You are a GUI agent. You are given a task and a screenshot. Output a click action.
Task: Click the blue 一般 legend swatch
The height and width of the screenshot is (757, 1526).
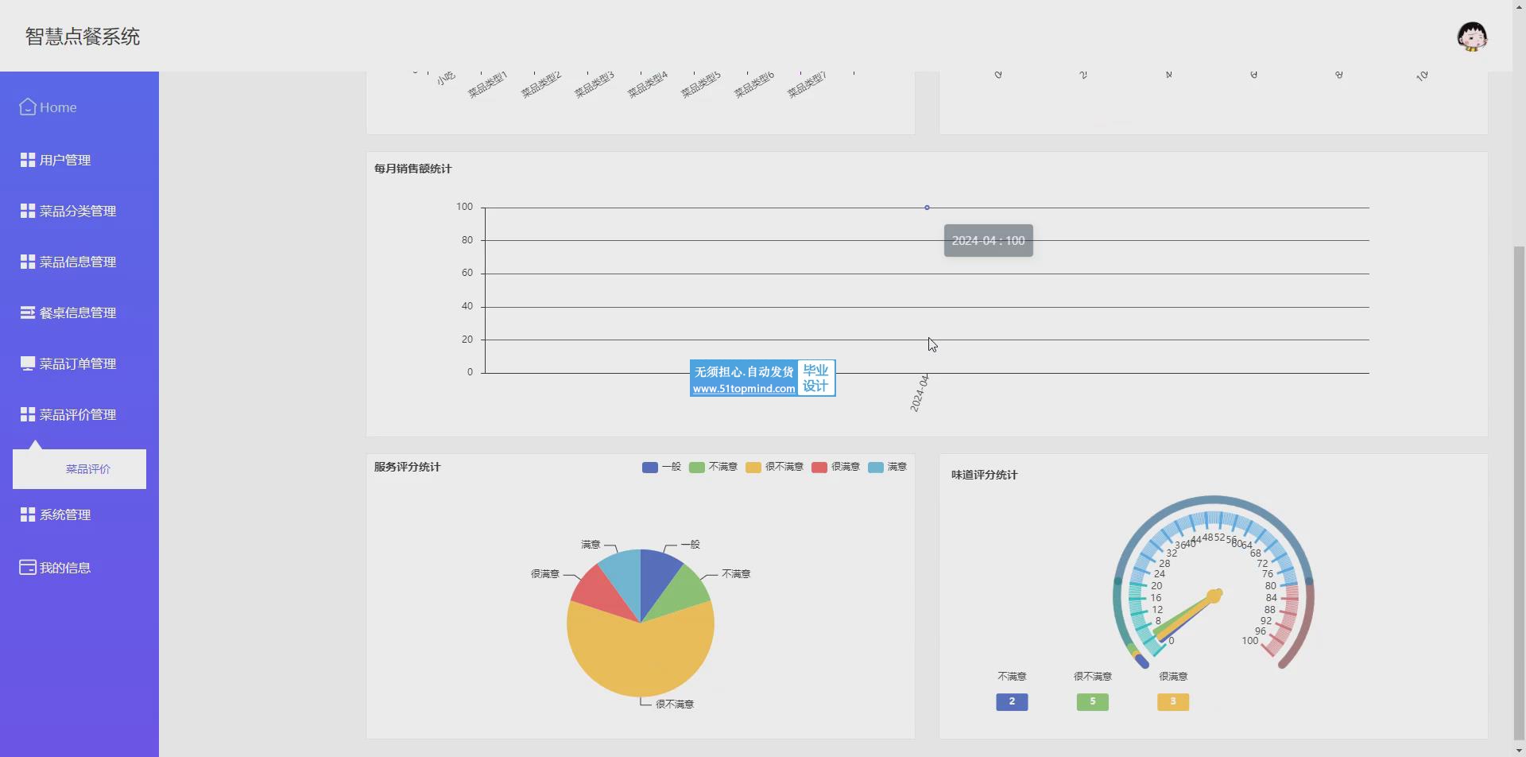pos(650,467)
